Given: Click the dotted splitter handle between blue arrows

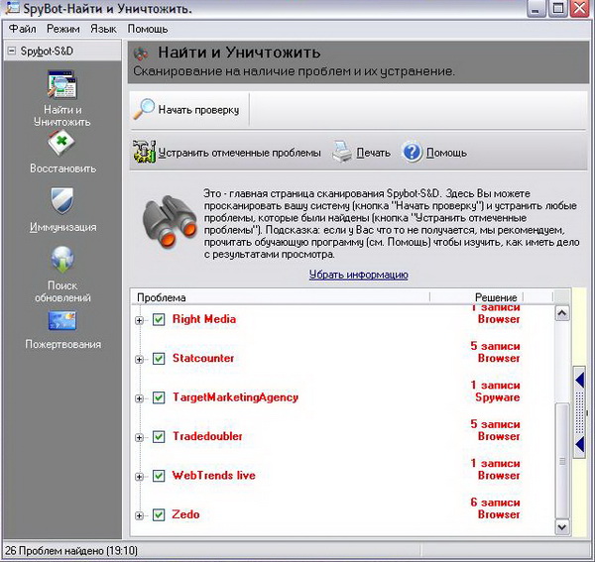Looking at the screenshot, I should click(579, 412).
